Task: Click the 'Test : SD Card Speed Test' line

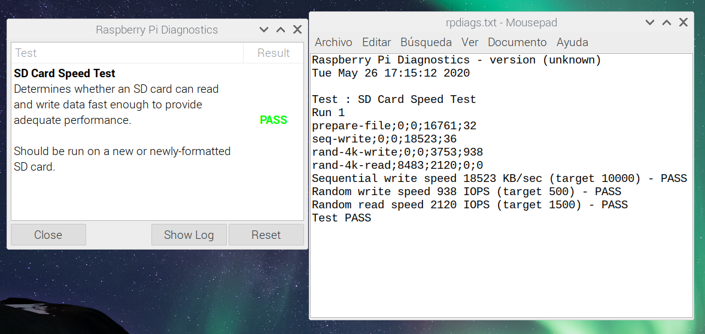Action: tap(394, 99)
